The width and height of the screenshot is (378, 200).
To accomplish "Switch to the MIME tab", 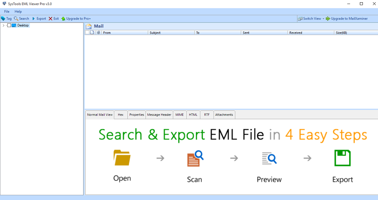I will pos(179,115).
